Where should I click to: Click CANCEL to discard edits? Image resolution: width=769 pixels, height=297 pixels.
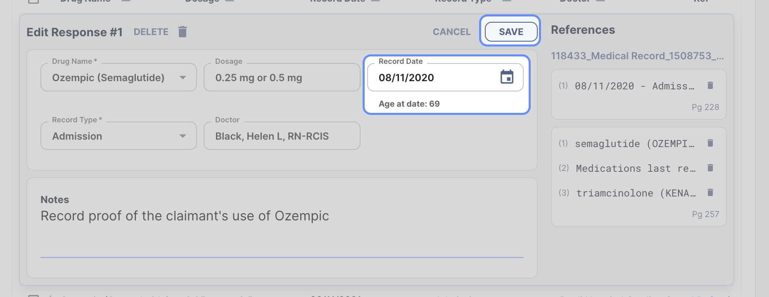pos(451,32)
